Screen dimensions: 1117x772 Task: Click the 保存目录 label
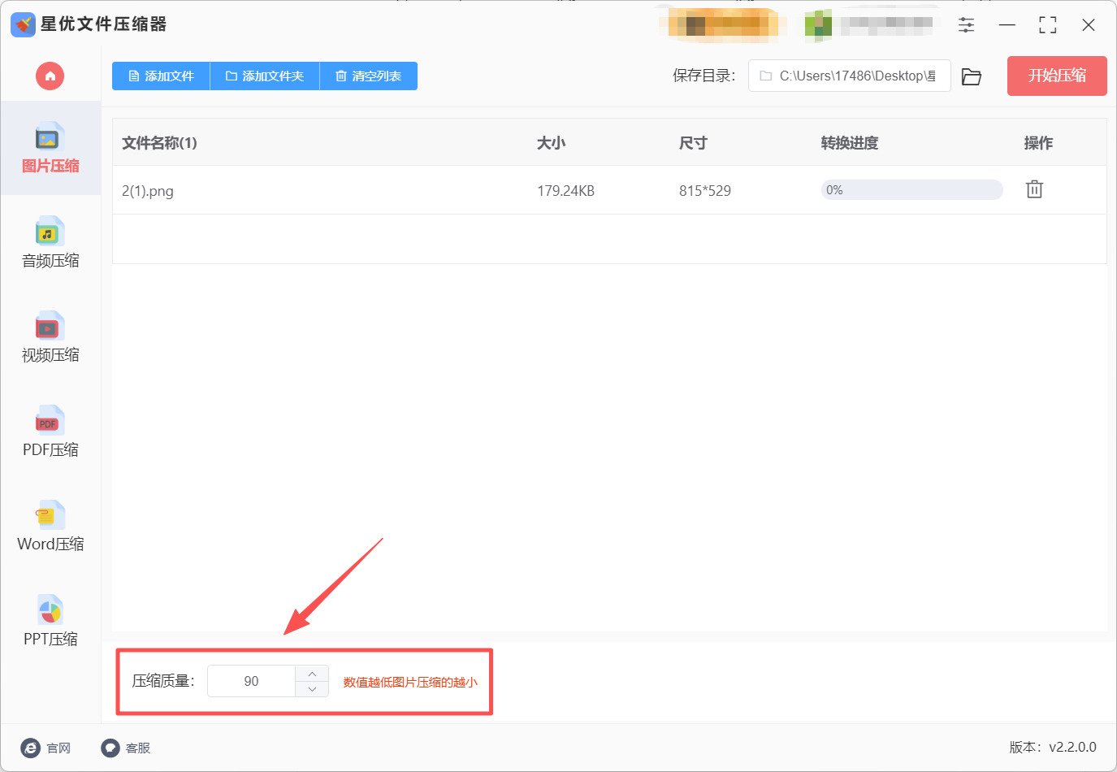tap(704, 76)
